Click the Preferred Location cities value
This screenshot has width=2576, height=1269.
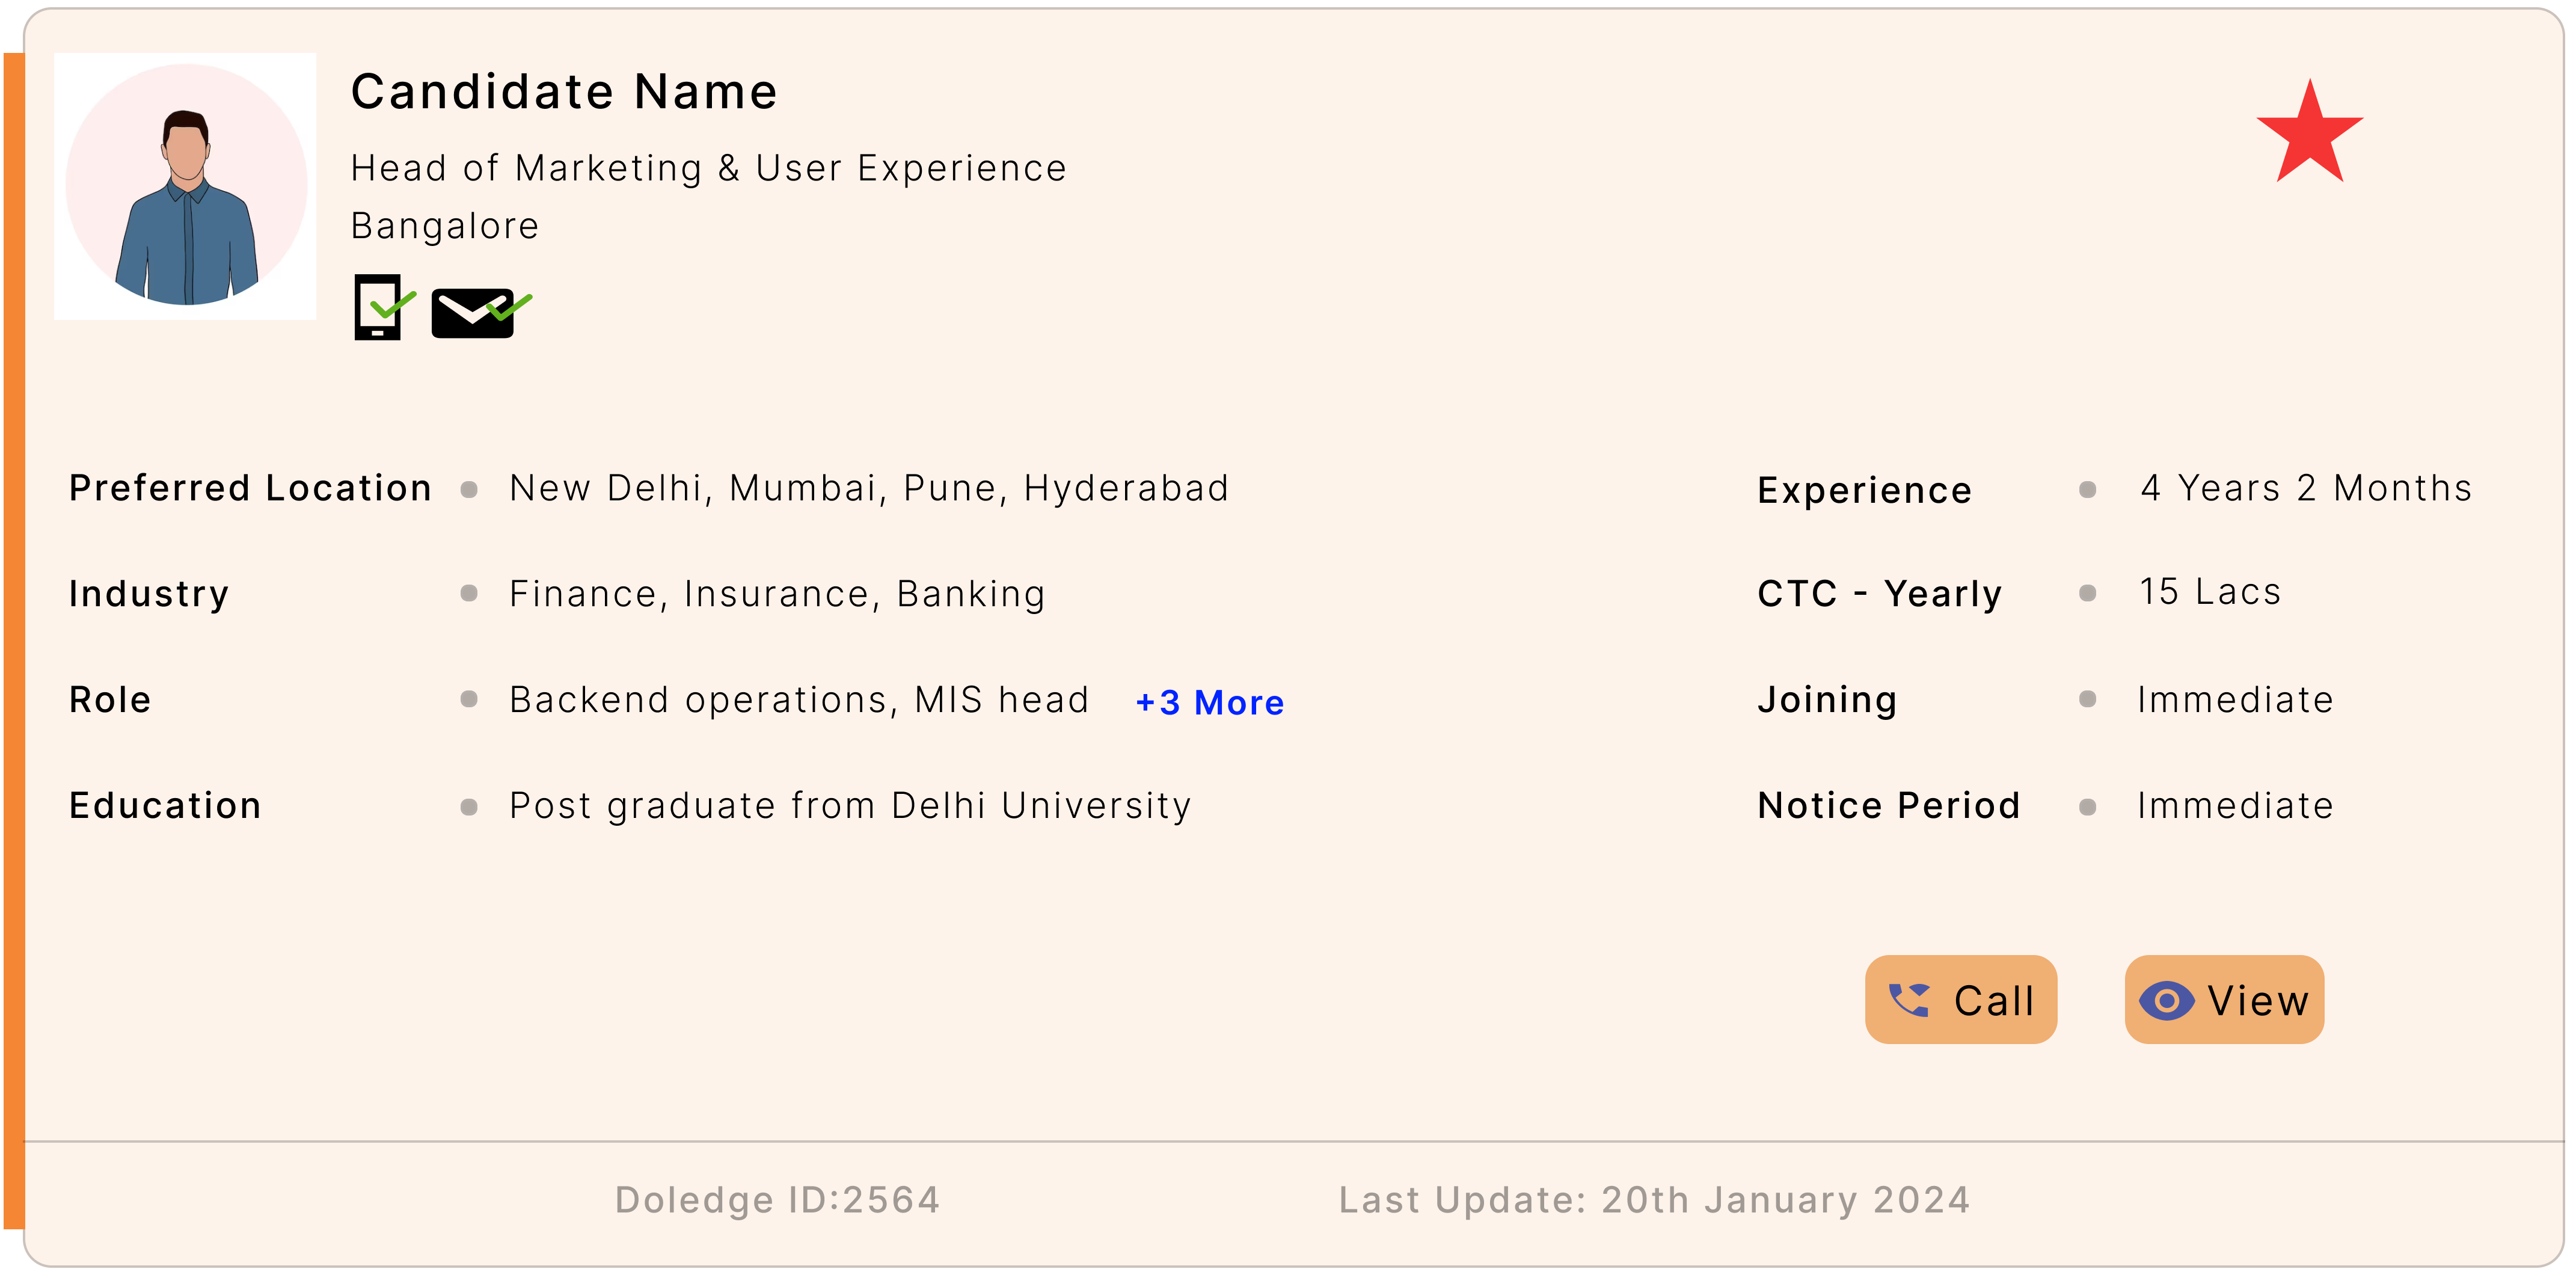pyautogui.click(x=868, y=488)
